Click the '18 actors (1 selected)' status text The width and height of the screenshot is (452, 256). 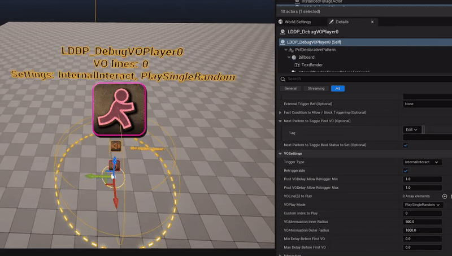[x=301, y=11]
